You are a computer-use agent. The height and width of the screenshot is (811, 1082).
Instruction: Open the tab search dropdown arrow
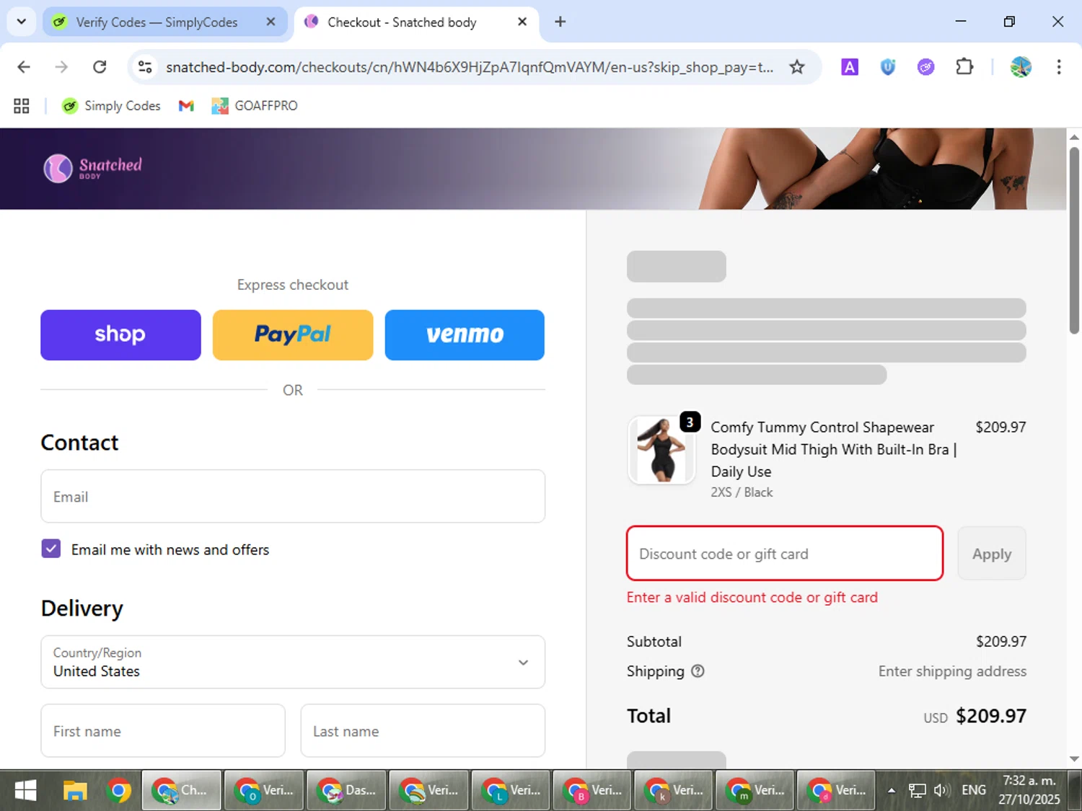coord(21,22)
